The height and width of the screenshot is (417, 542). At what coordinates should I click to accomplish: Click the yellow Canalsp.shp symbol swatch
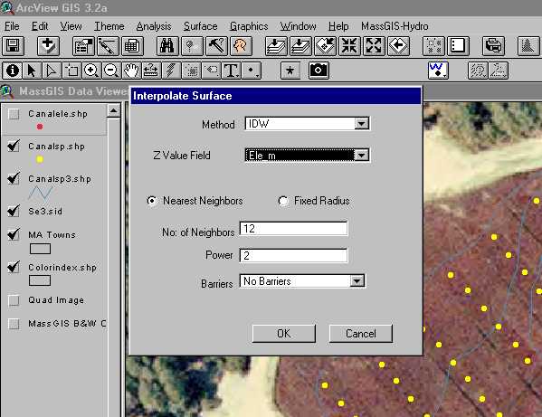40,159
